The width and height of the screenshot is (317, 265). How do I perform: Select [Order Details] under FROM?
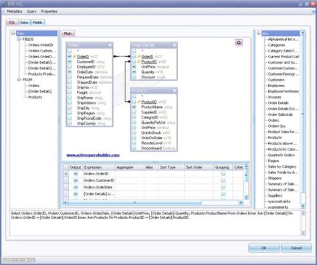40,91
